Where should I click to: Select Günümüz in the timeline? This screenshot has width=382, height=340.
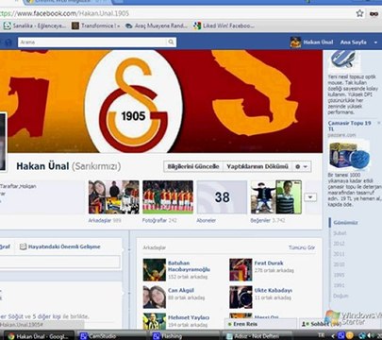(345, 223)
